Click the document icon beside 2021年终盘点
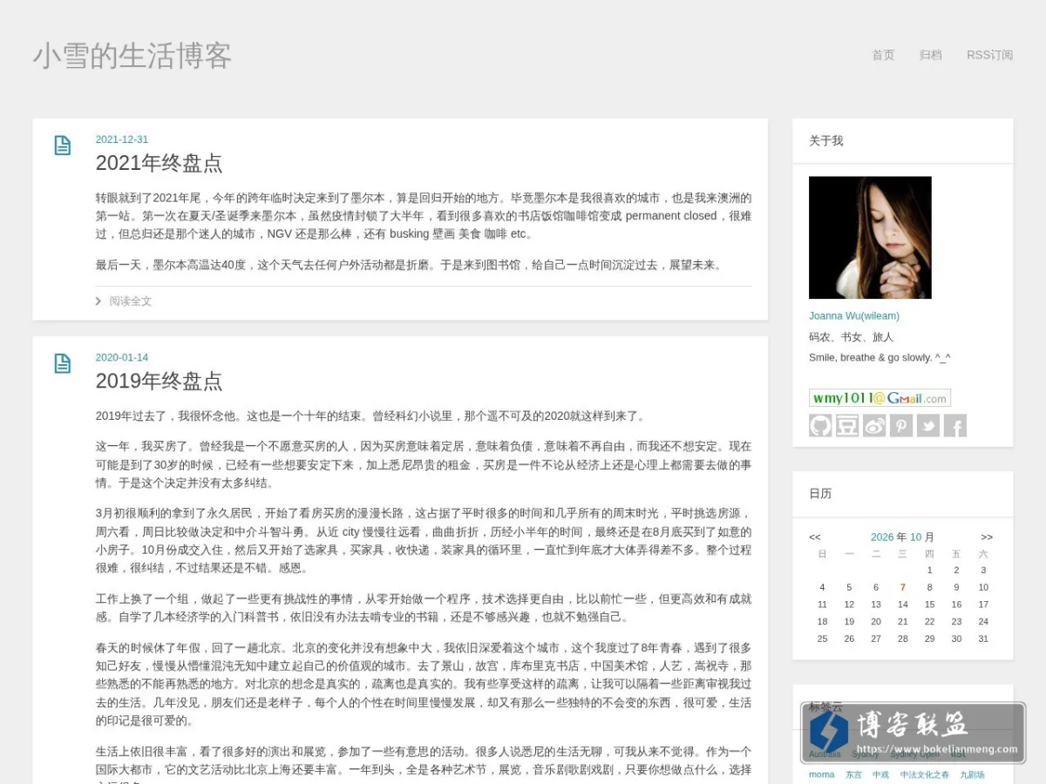Screen dimensions: 1046x784 click(x=63, y=145)
